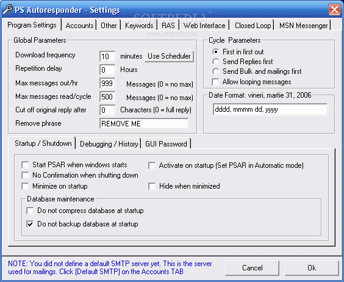
Task: Click the Download frequency label
Action: (x=45, y=55)
